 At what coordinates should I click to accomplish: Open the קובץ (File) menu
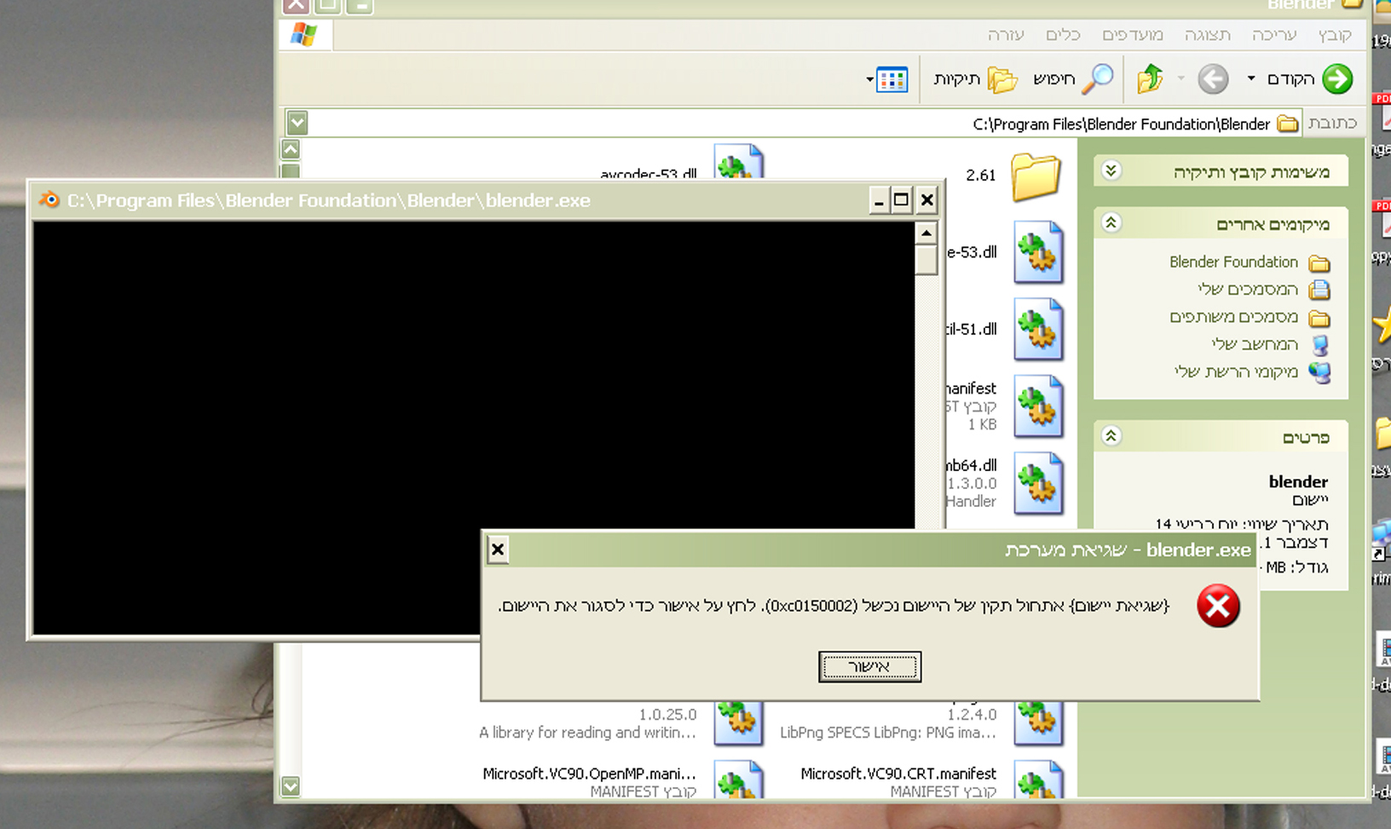[x=1335, y=35]
